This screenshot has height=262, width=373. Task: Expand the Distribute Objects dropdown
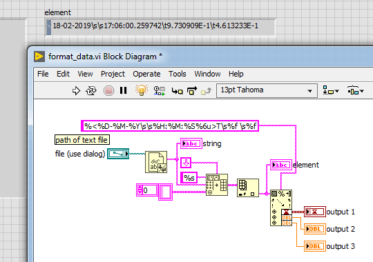[356, 90]
